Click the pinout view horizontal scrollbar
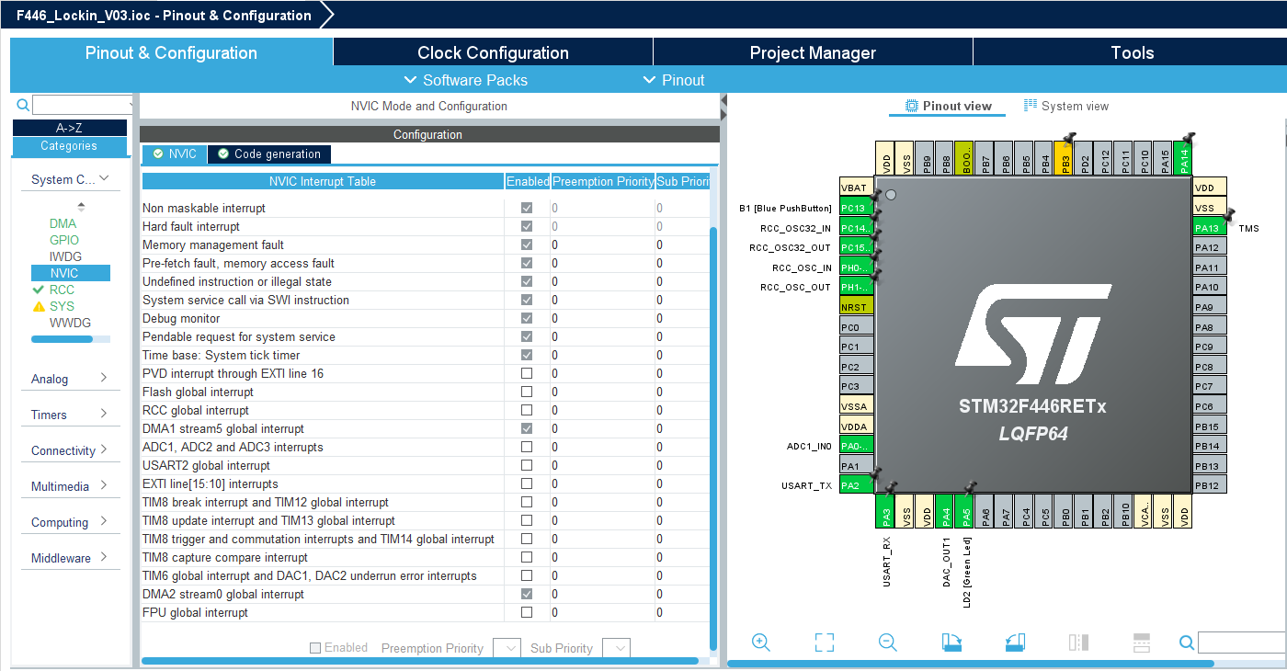The image size is (1287, 671). coord(971,663)
